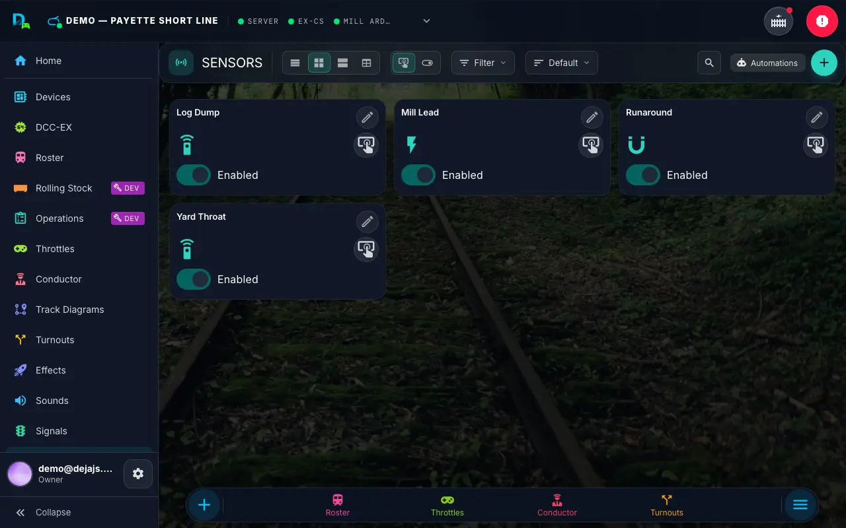Screen dimensions: 846x528
Task: Click the Sounds speaker icon
Action: (x=20, y=401)
